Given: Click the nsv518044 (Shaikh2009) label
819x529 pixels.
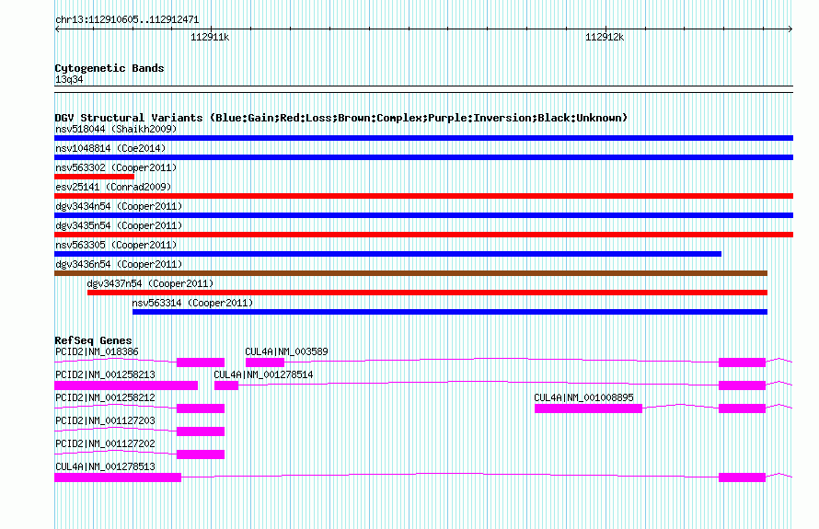Looking at the screenshot, I should [x=116, y=129].
